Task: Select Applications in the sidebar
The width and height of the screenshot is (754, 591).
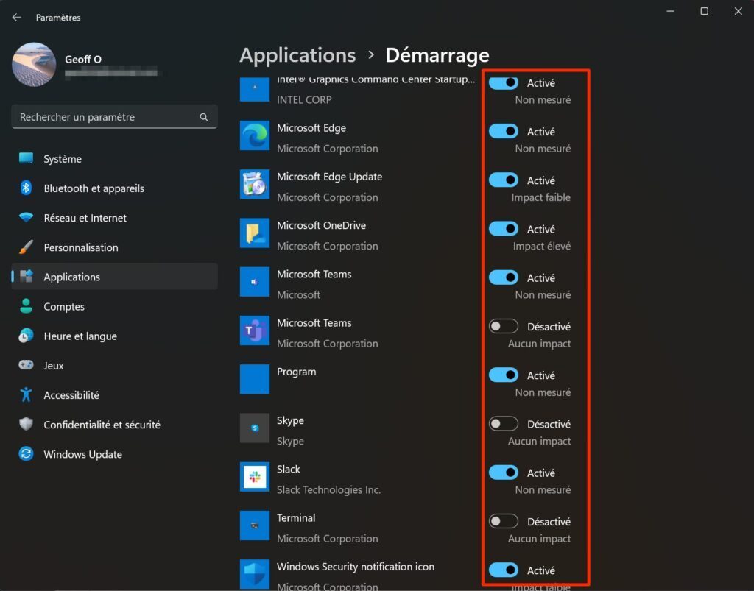Action: (114, 277)
